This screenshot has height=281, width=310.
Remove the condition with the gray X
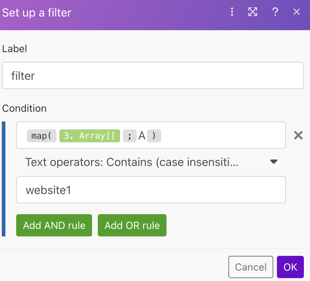tap(298, 135)
